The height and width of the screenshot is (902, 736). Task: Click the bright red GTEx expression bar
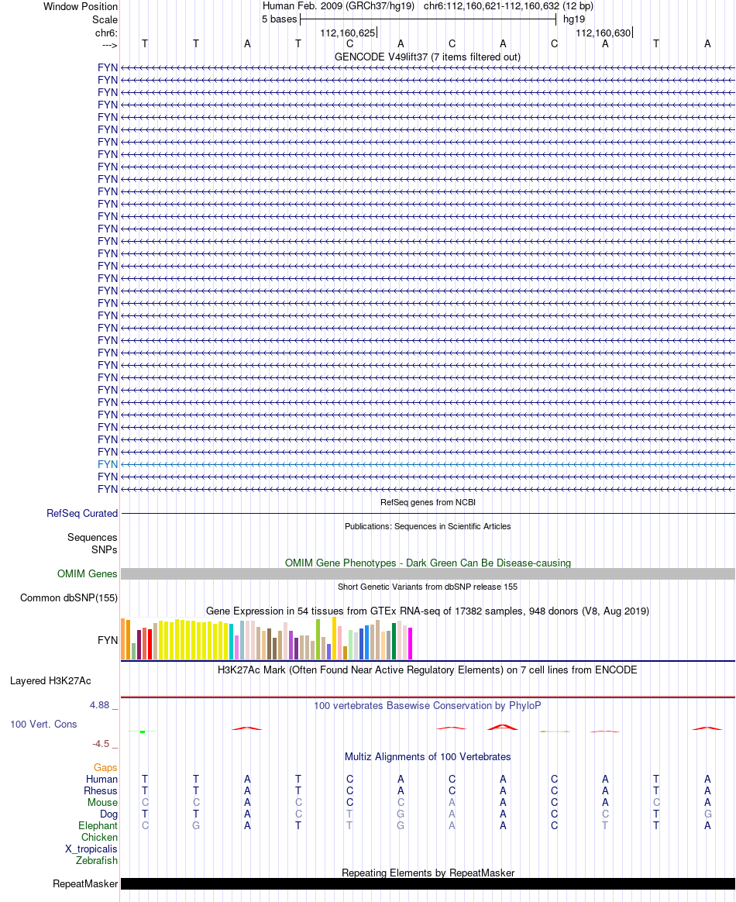pyautogui.click(x=150, y=644)
